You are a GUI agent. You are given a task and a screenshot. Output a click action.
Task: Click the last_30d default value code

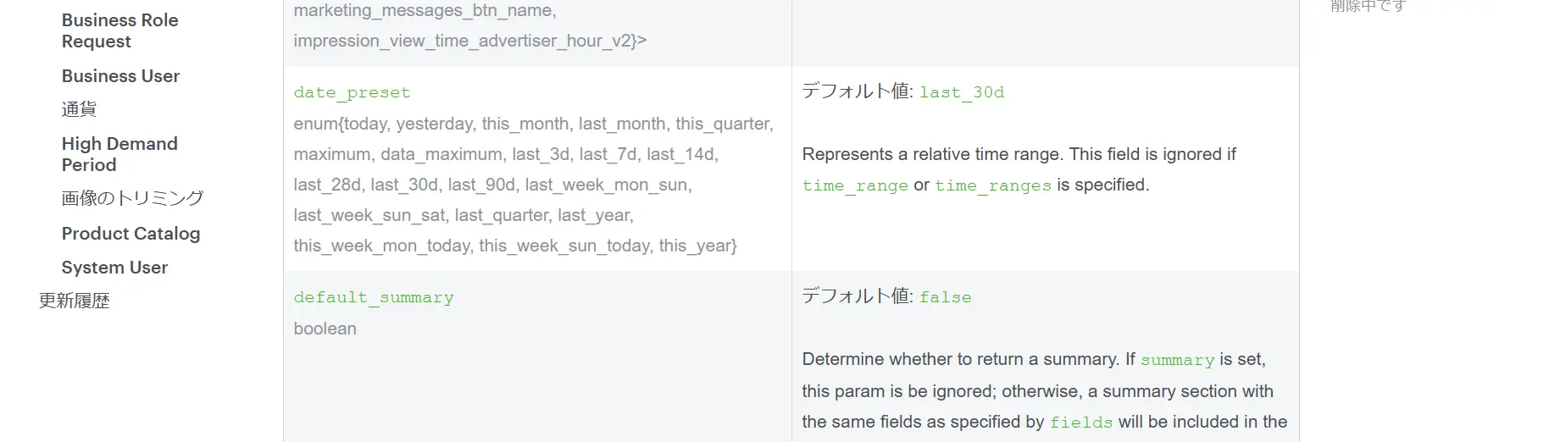pyautogui.click(x=962, y=92)
